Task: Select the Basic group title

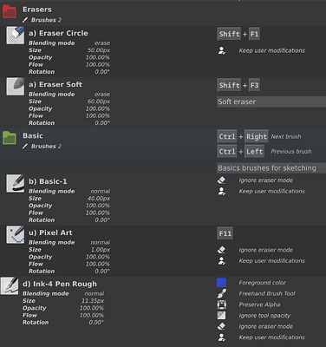Action: 33,135
